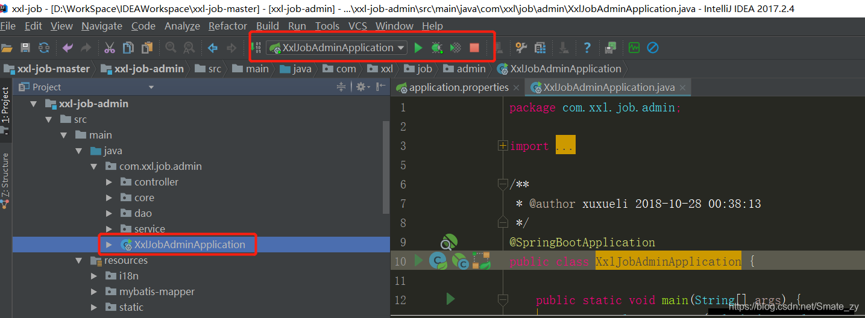Hide the Project tool window
Screen dimensions: 865x318
tap(380, 87)
